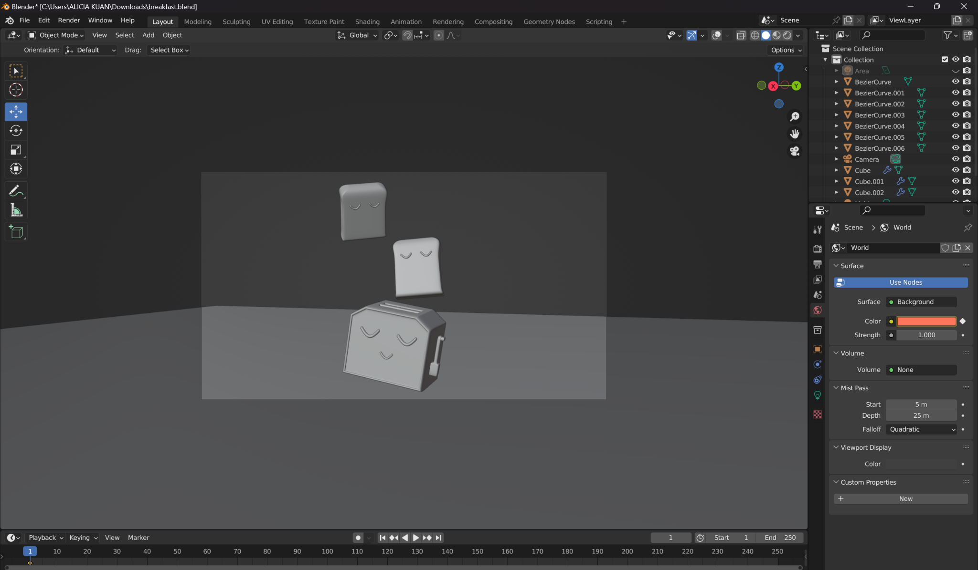Open the Object properties tab

[818, 349]
